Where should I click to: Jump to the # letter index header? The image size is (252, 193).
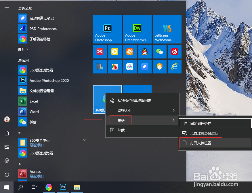point(20,133)
